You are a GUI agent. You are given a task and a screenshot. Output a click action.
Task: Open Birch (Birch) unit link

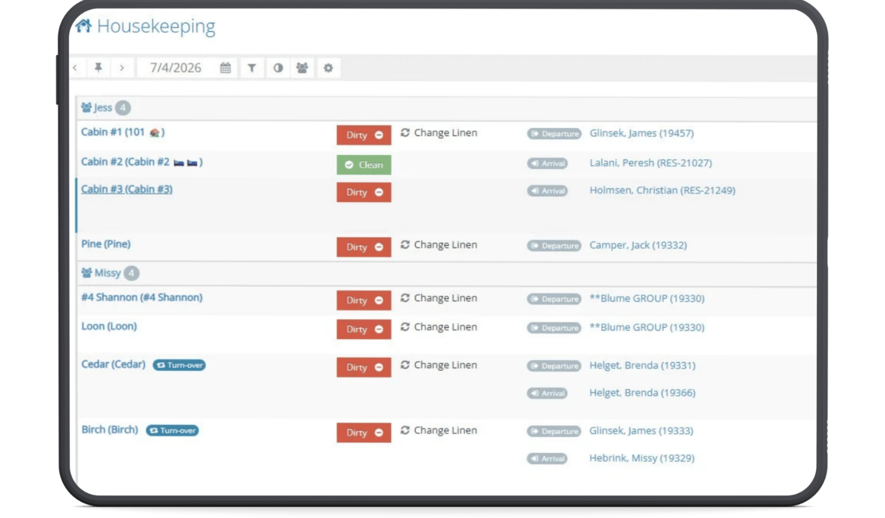click(110, 430)
